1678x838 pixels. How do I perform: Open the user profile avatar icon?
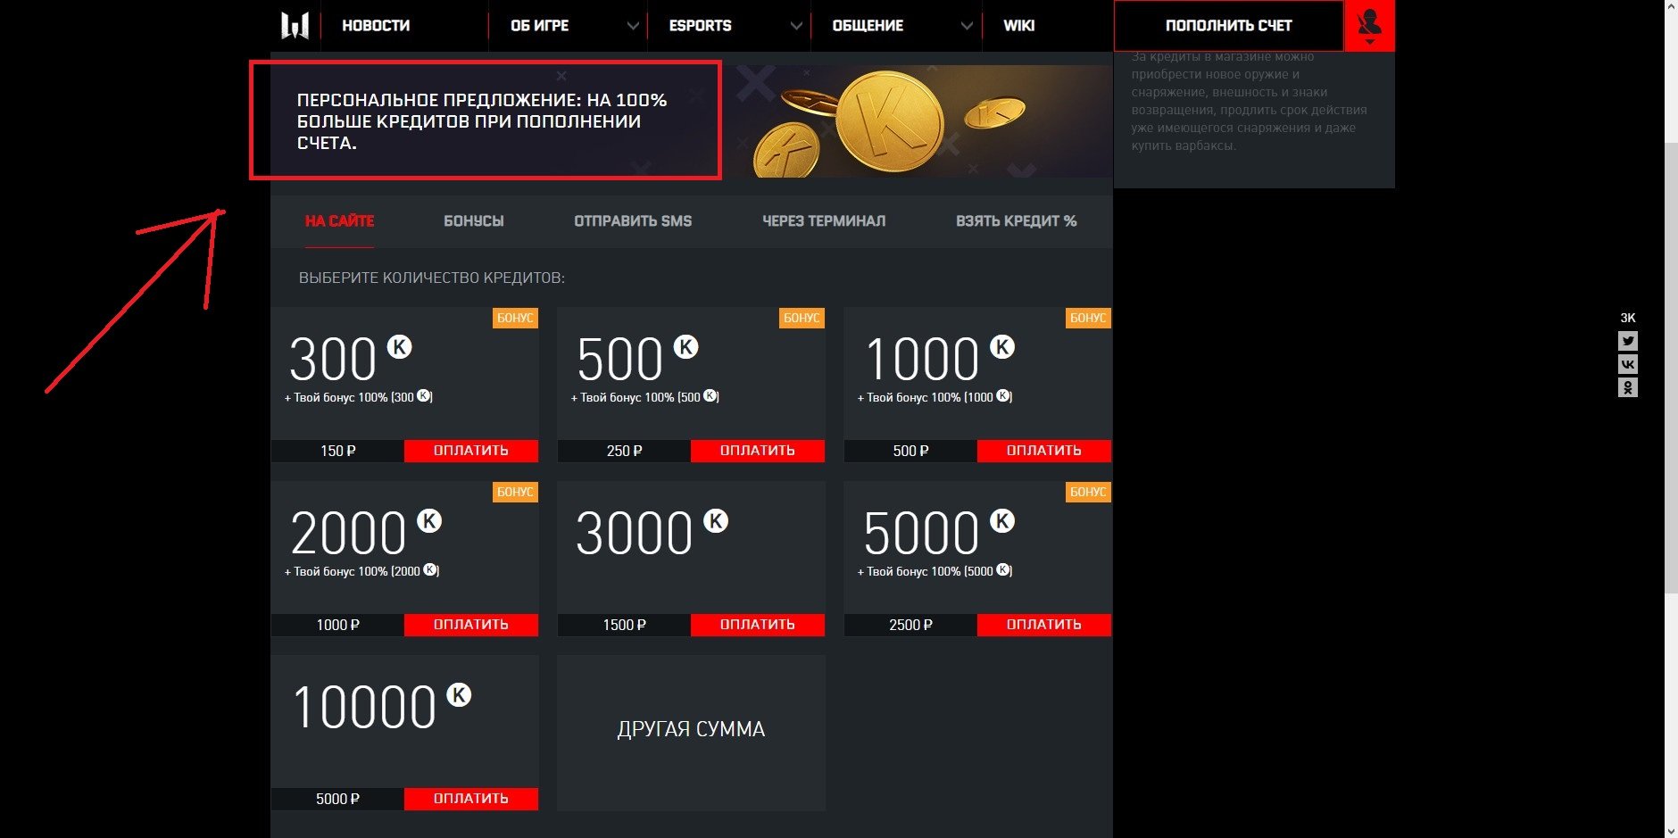(x=1369, y=25)
